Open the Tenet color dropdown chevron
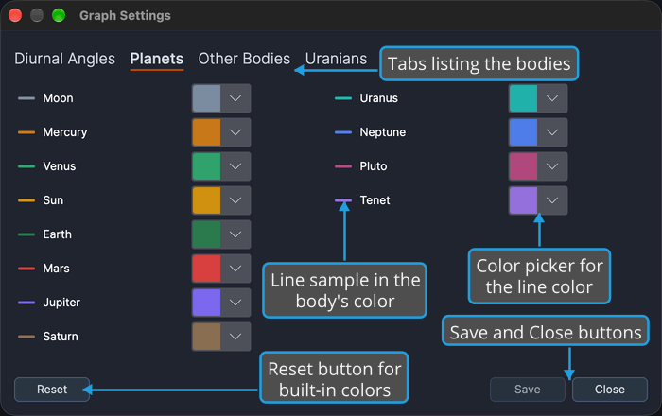This screenshot has height=416, width=662. pos(552,200)
